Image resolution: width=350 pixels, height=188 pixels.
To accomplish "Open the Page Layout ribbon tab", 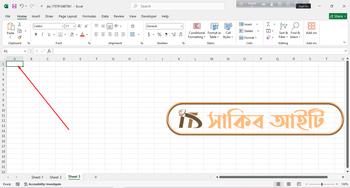I will (x=68, y=16).
